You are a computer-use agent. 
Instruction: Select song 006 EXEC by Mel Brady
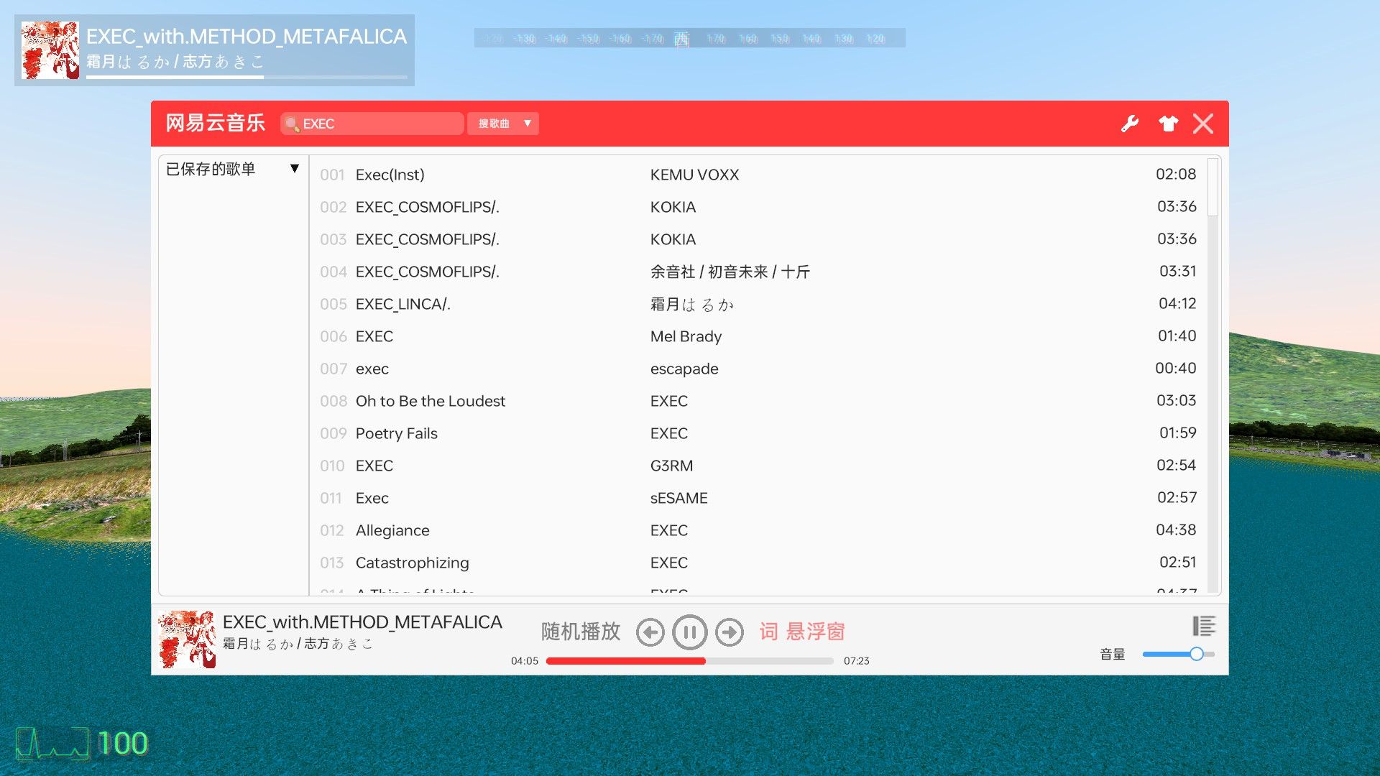(758, 336)
